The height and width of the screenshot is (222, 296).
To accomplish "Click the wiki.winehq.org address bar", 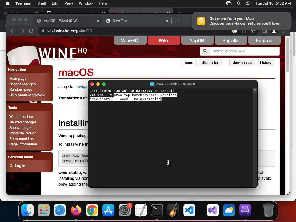I will click(x=69, y=31).
